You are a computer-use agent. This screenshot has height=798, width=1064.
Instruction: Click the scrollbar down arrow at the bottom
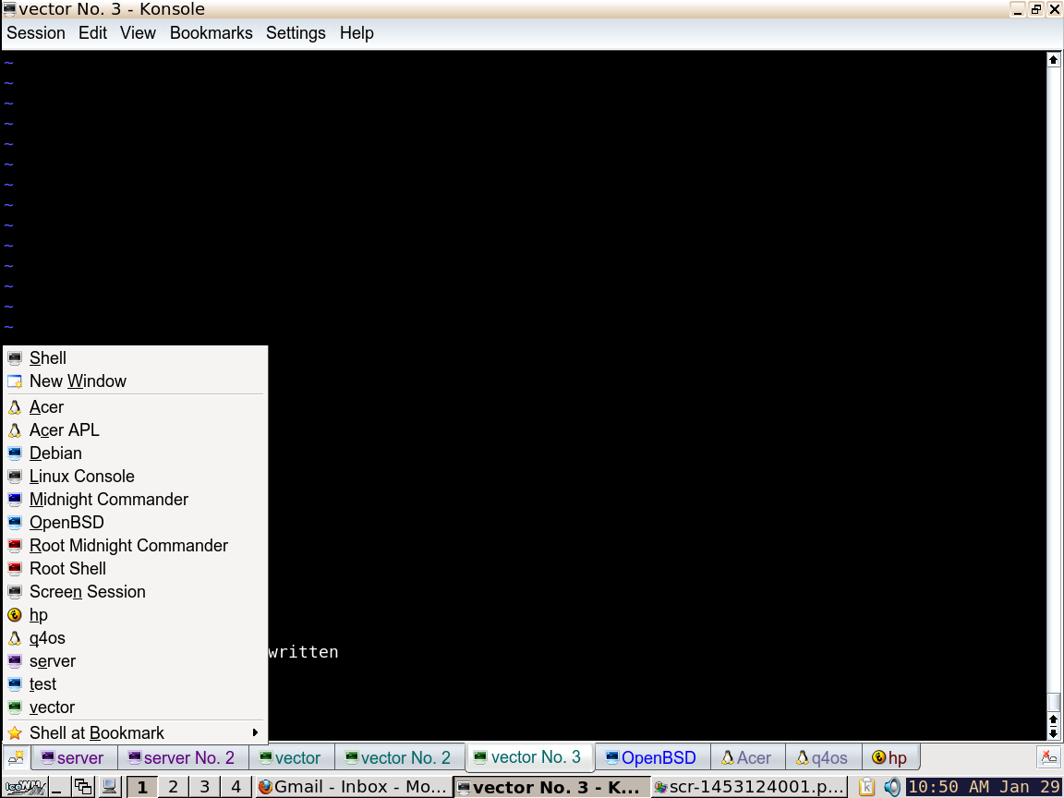[x=1053, y=732]
